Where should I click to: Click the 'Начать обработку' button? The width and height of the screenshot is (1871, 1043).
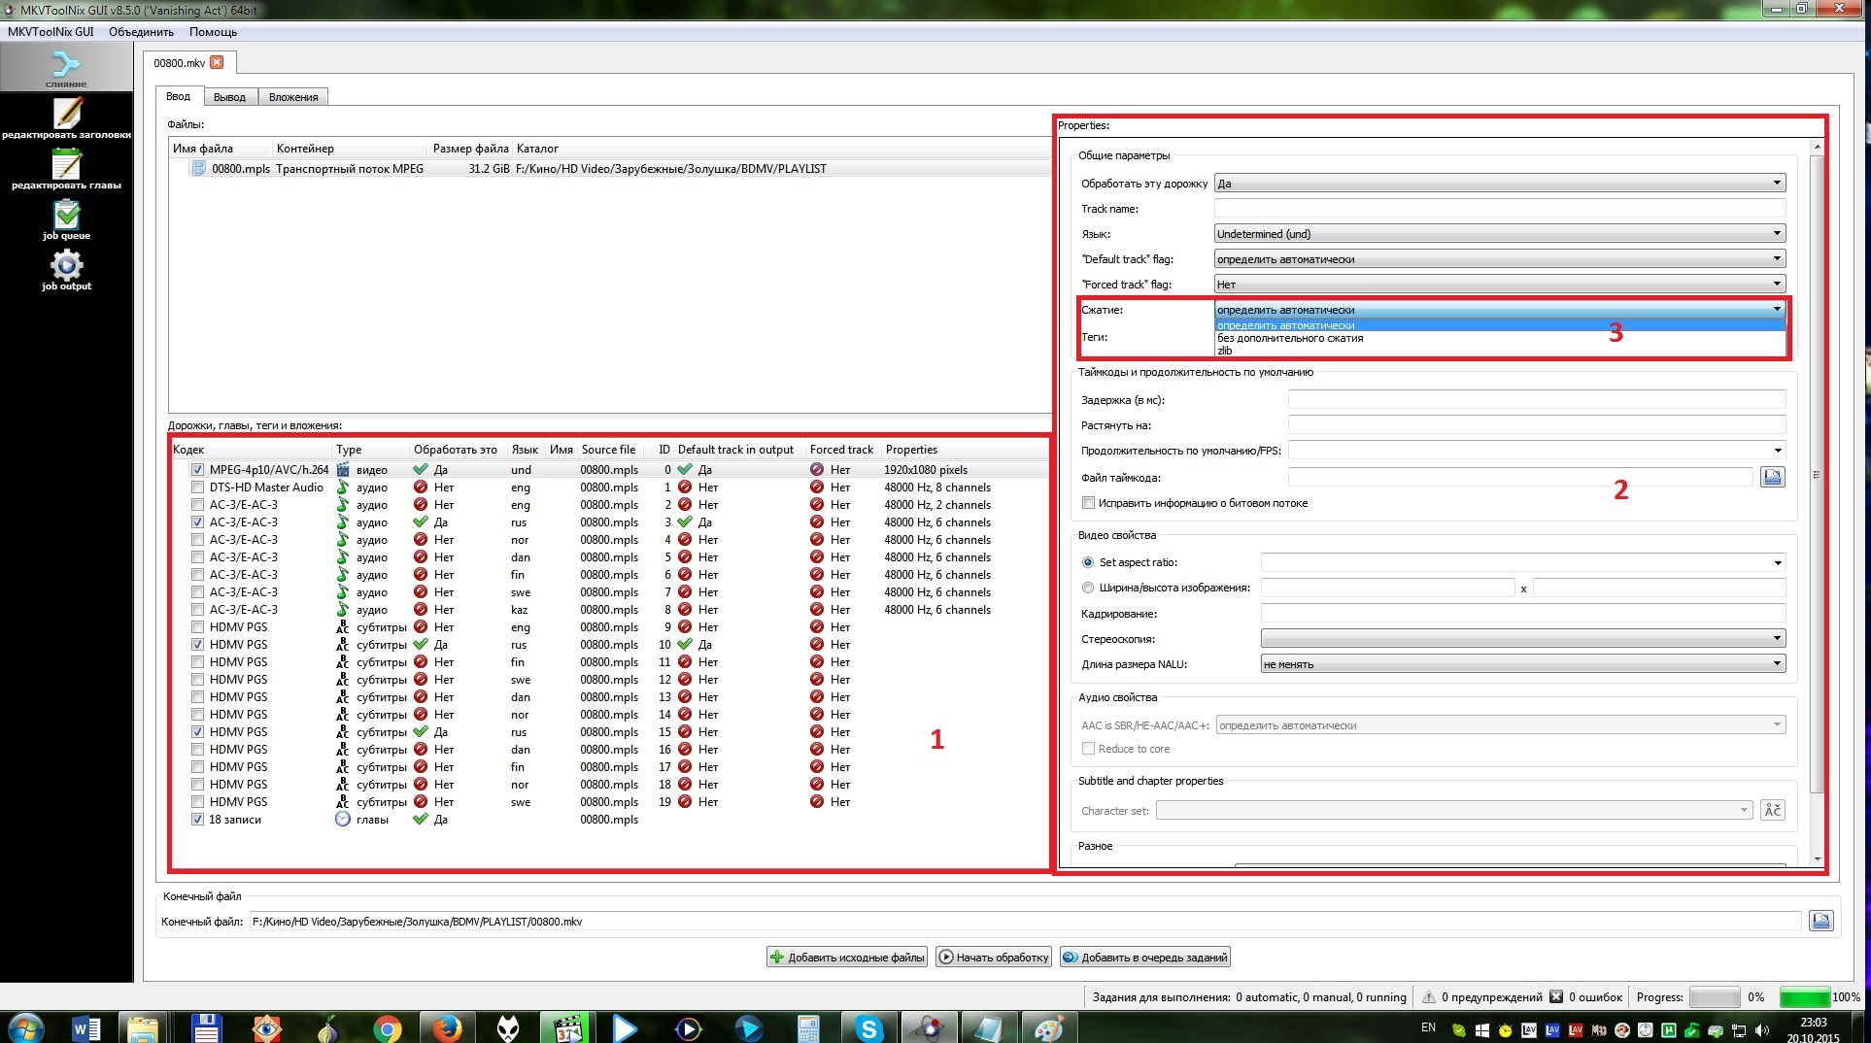pyautogui.click(x=993, y=958)
